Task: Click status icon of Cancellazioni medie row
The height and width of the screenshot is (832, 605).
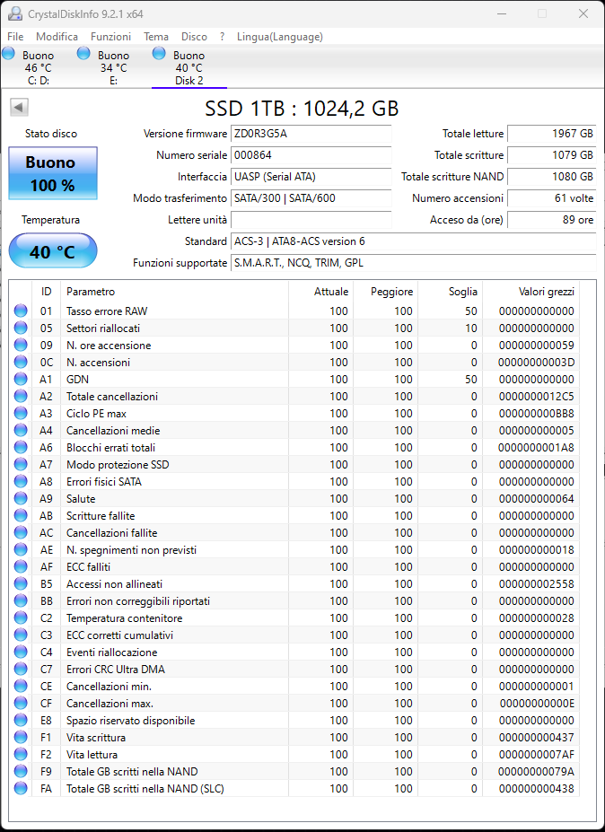Action: pyautogui.click(x=21, y=430)
